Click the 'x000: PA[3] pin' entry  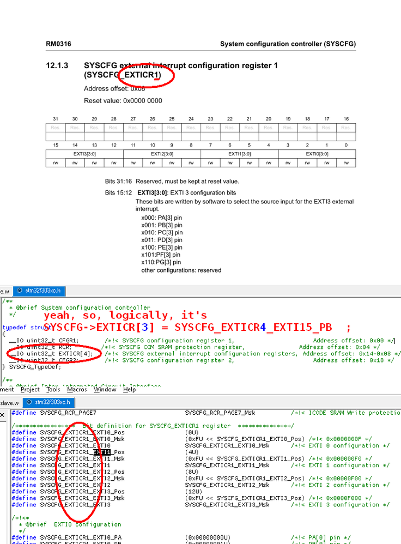tap(162, 217)
